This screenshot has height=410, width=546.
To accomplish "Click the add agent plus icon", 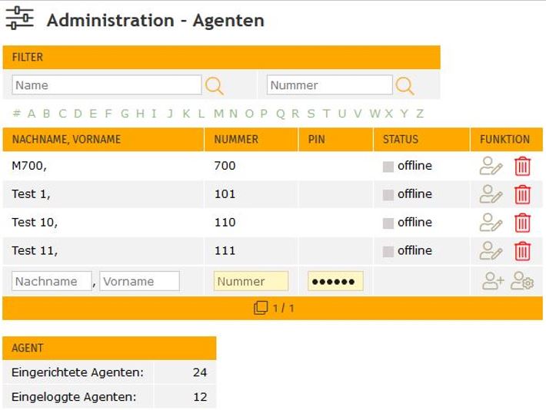I will [493, 282].
